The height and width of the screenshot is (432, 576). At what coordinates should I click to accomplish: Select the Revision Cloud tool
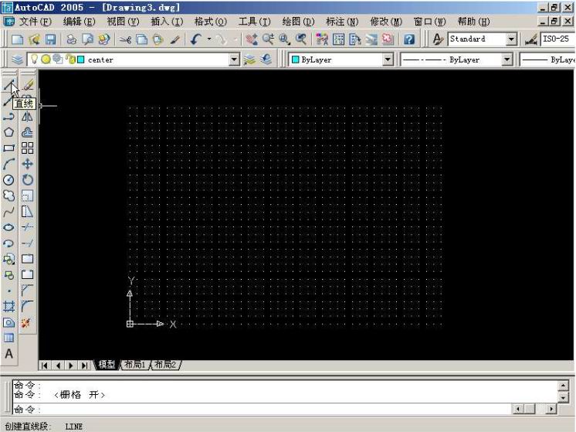8,196
